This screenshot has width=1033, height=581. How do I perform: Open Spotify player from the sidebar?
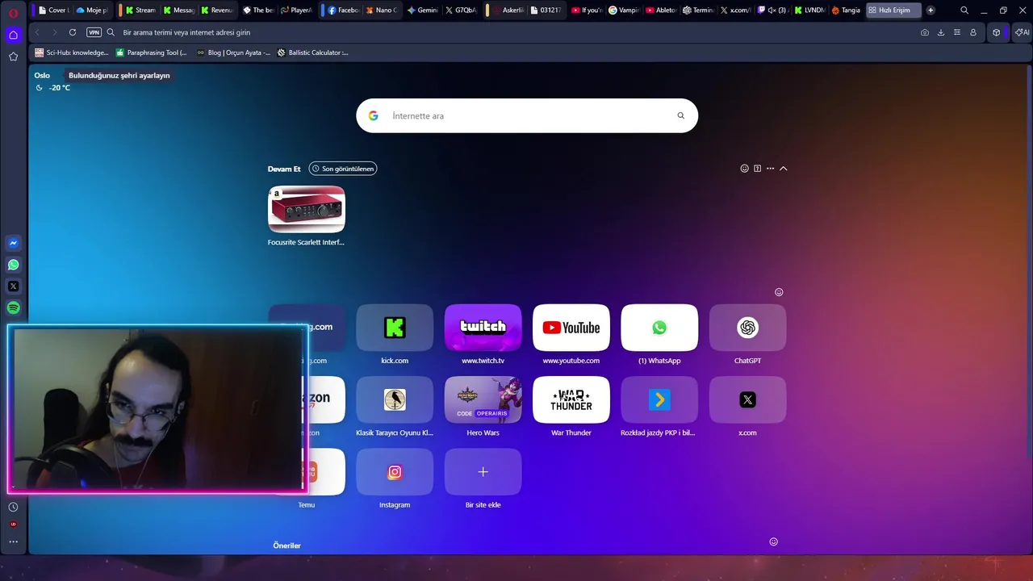pos(13,307)
